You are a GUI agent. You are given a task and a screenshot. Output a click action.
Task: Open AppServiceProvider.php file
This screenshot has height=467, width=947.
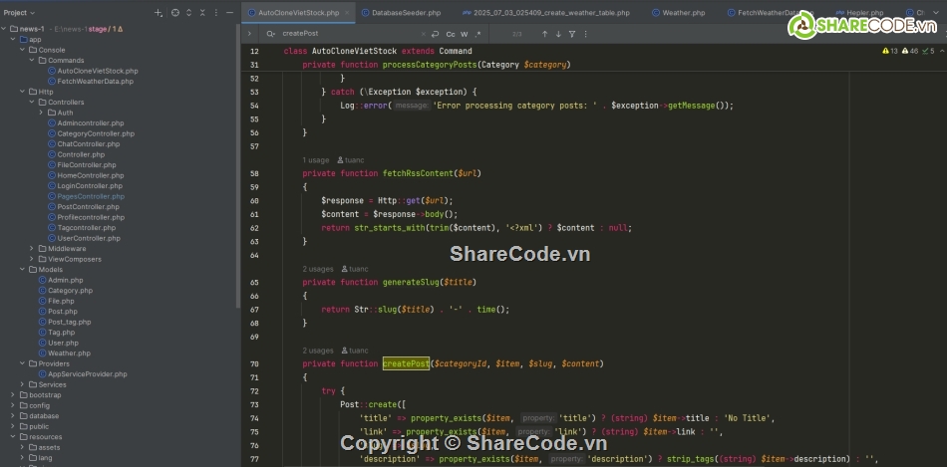[88, 374]
